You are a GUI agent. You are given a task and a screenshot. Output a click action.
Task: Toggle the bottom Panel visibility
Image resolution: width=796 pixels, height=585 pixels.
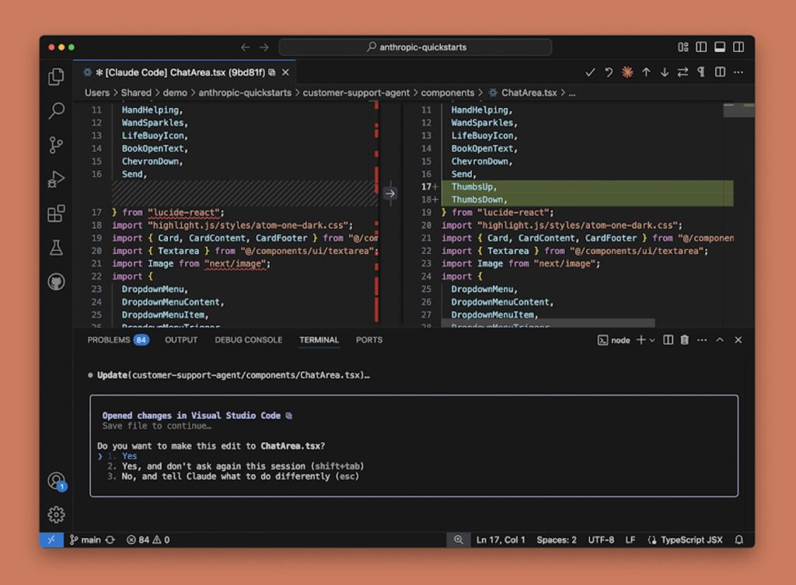coord(720,47)
